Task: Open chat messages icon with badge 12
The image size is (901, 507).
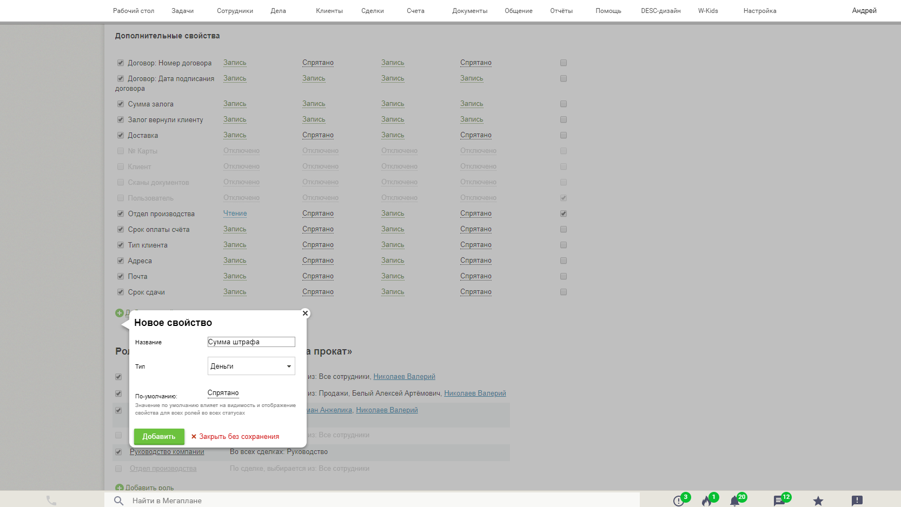Action: [779, 501]
